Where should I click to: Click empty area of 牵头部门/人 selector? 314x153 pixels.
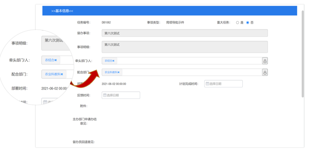pos(188,61)
